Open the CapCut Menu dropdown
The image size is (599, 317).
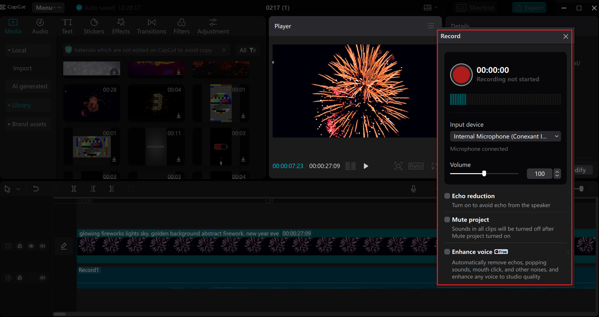pyautogui.click(x=48, y=7)
